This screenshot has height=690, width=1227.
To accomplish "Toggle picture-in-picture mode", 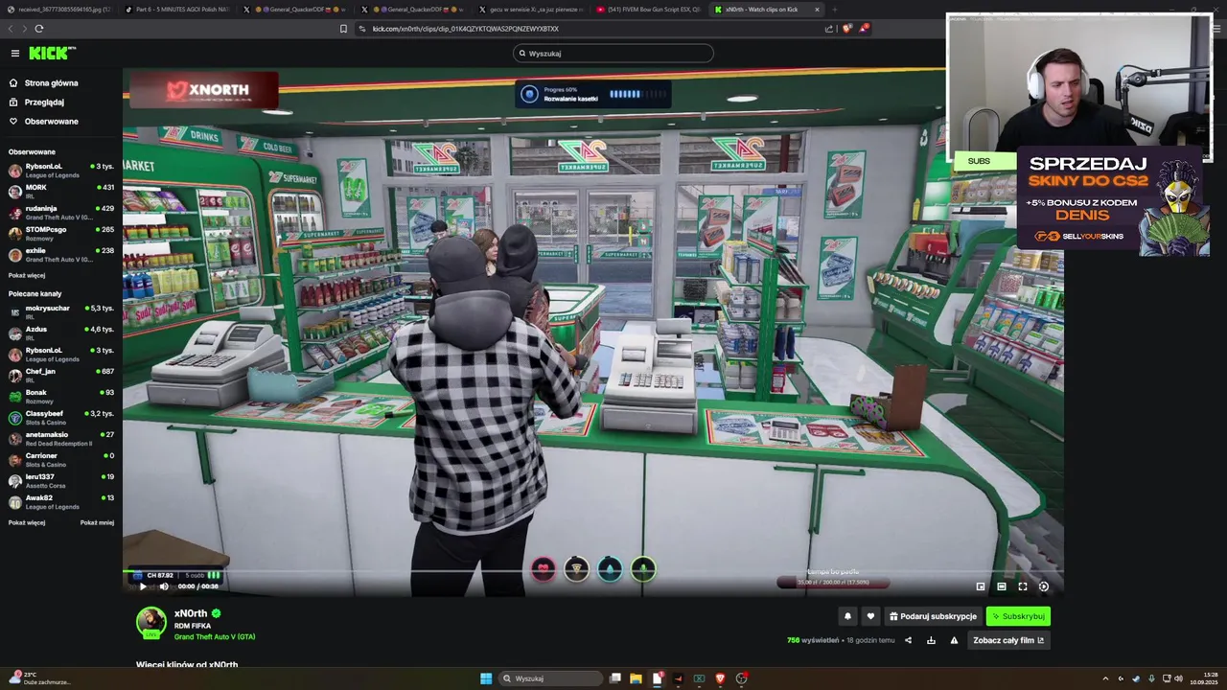I will coord(981,586).
